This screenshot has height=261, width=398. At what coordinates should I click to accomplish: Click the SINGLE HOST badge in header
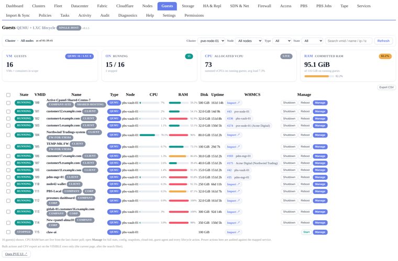pyautogui.click(x=69, y=28)
